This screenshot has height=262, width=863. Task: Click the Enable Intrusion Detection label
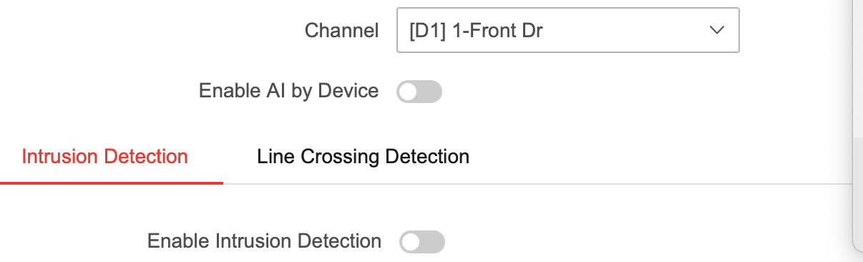click(x=264, y=241)
